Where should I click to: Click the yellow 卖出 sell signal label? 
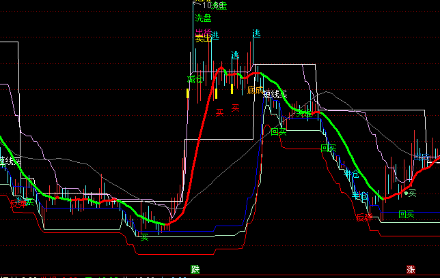pos(203,39)
